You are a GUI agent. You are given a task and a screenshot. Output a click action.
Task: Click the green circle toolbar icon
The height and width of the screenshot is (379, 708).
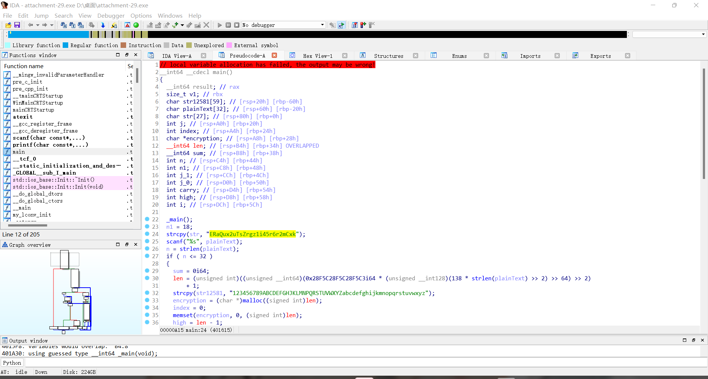click(x=136, y=25)
